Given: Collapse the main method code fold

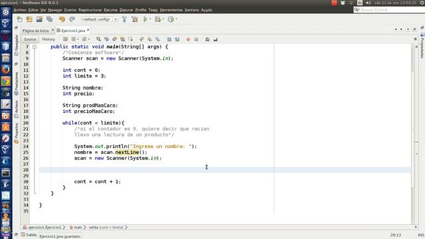Looking at the screenshot, I should click(35, 47).
